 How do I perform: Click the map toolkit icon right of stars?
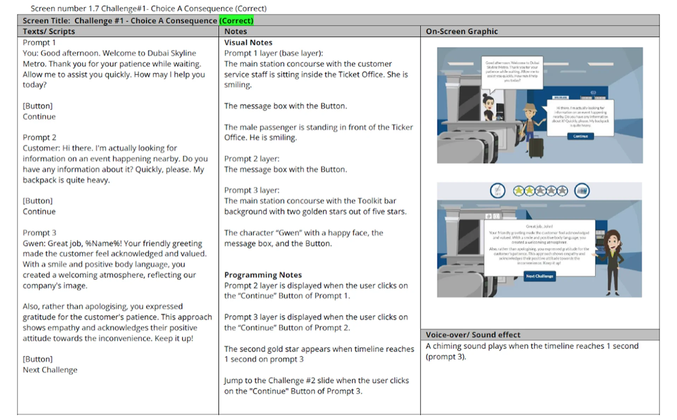coord(582,191)
